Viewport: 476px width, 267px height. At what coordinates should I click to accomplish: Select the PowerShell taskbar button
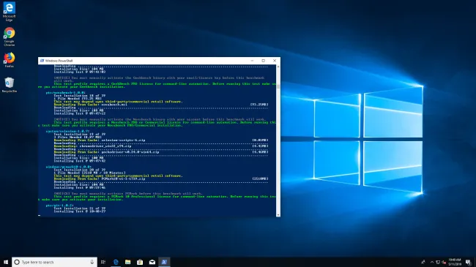tap(164, 262)
